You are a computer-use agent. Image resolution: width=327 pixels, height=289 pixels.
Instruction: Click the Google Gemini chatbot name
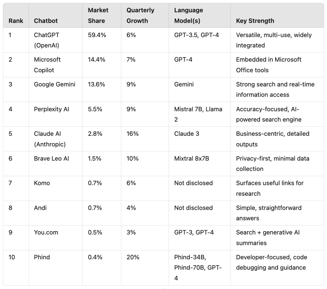(x=55, y=84)
